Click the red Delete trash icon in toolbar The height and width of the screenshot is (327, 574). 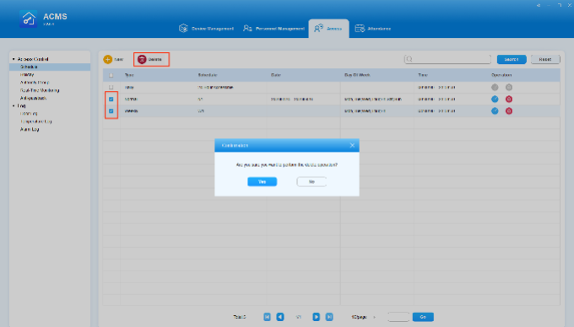click(142, 59)
